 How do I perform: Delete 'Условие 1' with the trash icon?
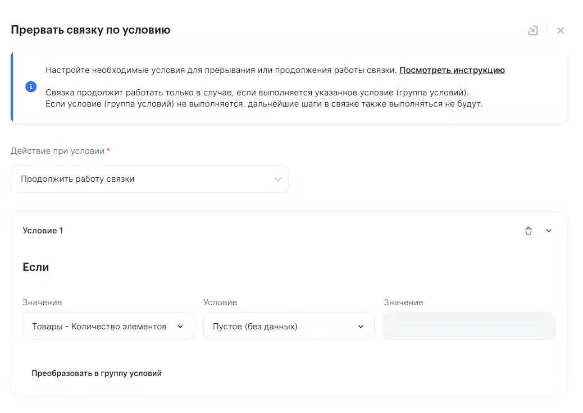pyautogui.click(x=528, y=231)
